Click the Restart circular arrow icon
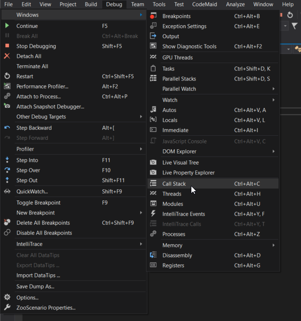This screenshot has width=301, height=321. 7,76
